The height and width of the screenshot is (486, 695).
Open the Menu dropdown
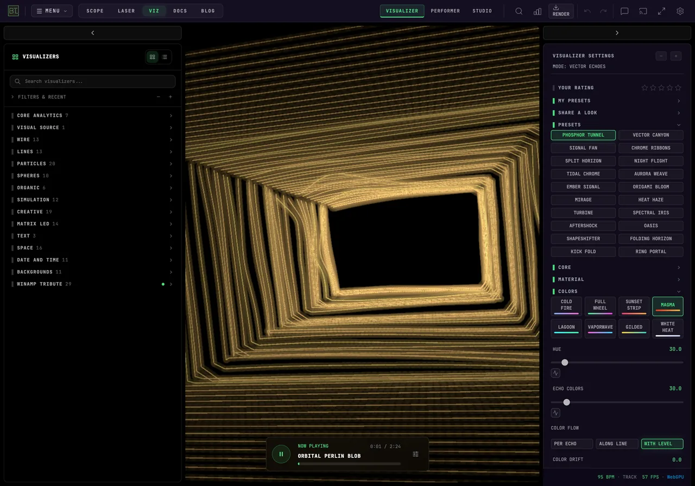tap(52, 11)
